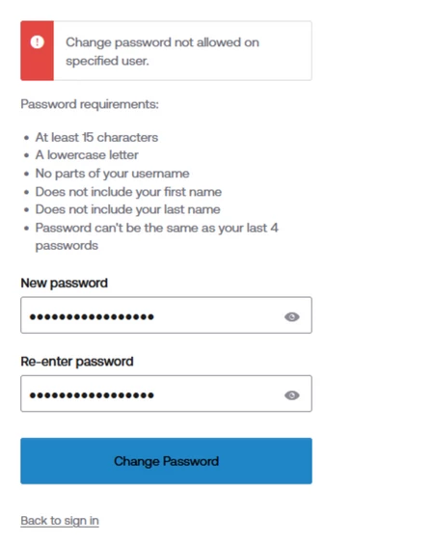Click the 'A lowercase letter' requirement
Image resolution: width=432 pixels, height=543 pixels.
point(87,155)
